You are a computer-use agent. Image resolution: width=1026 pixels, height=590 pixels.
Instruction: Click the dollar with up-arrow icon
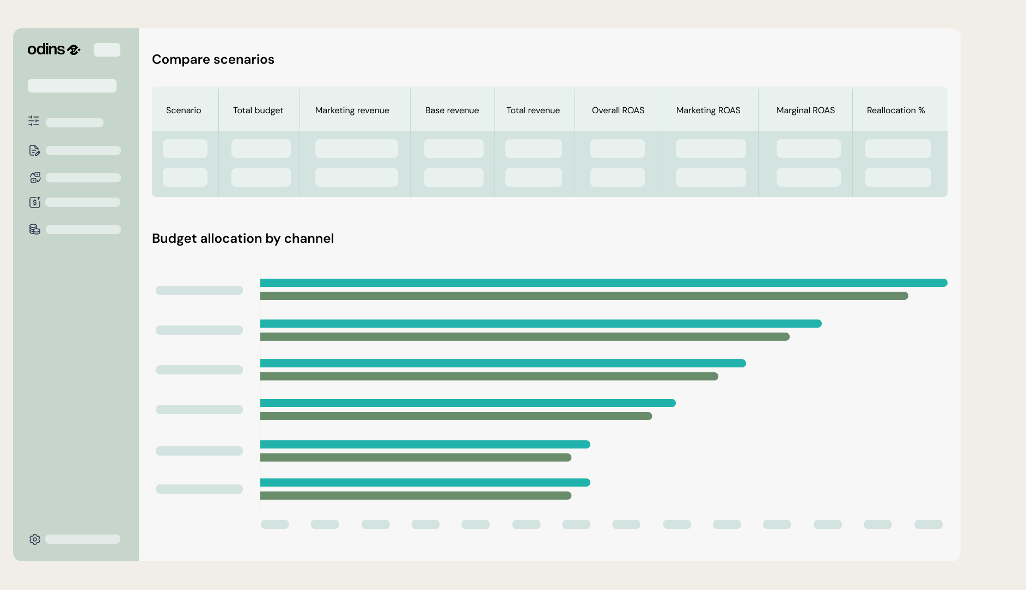pos(35,202)
